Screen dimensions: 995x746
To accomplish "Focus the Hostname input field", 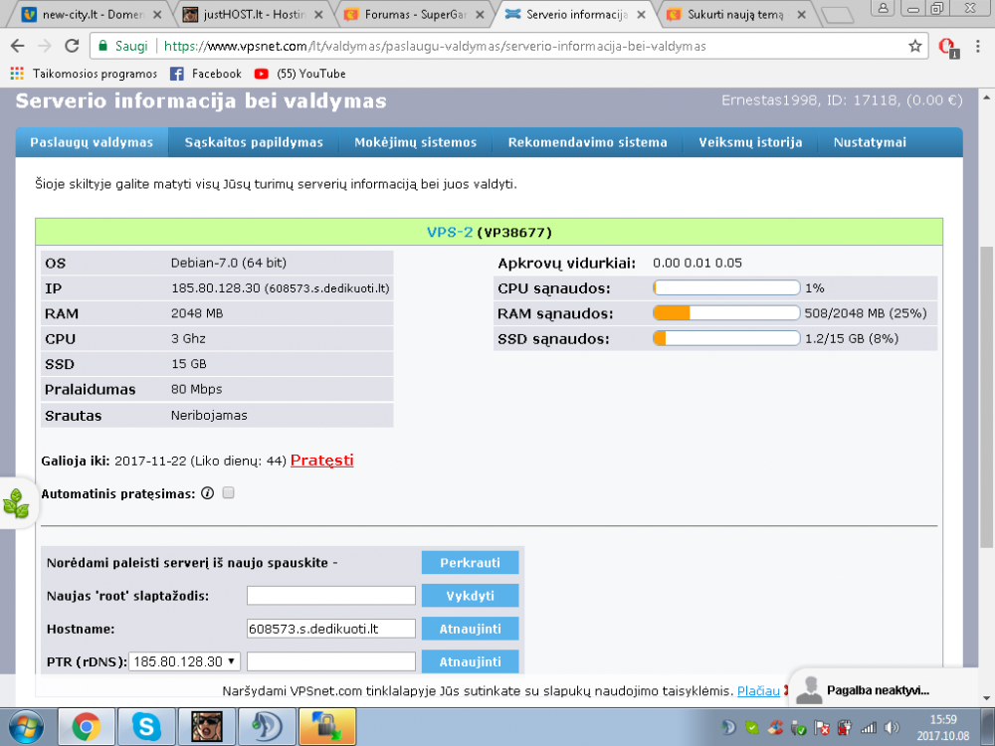I will (x=331, y=629).
